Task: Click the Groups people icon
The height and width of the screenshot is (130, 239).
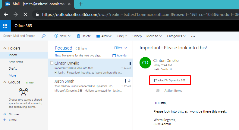Action: pos(24,92)
